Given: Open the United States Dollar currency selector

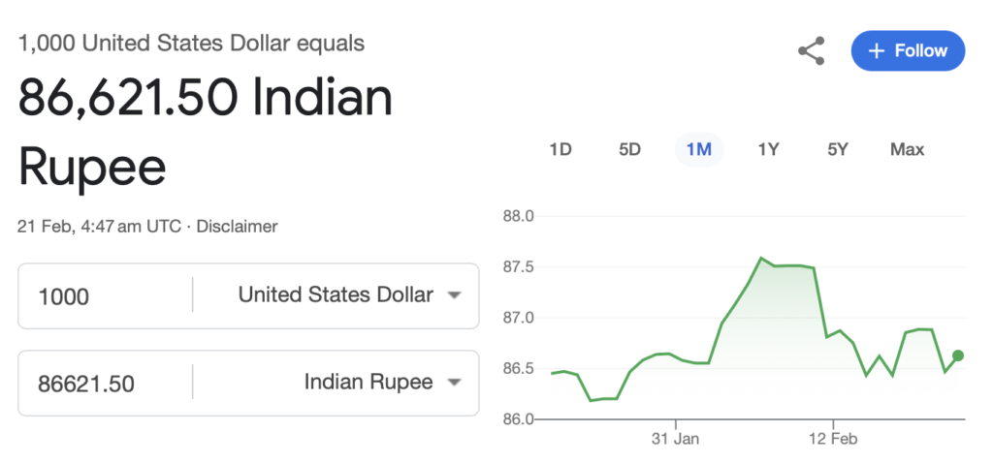Looking at the screenshot, I should [x=336, y=296].
